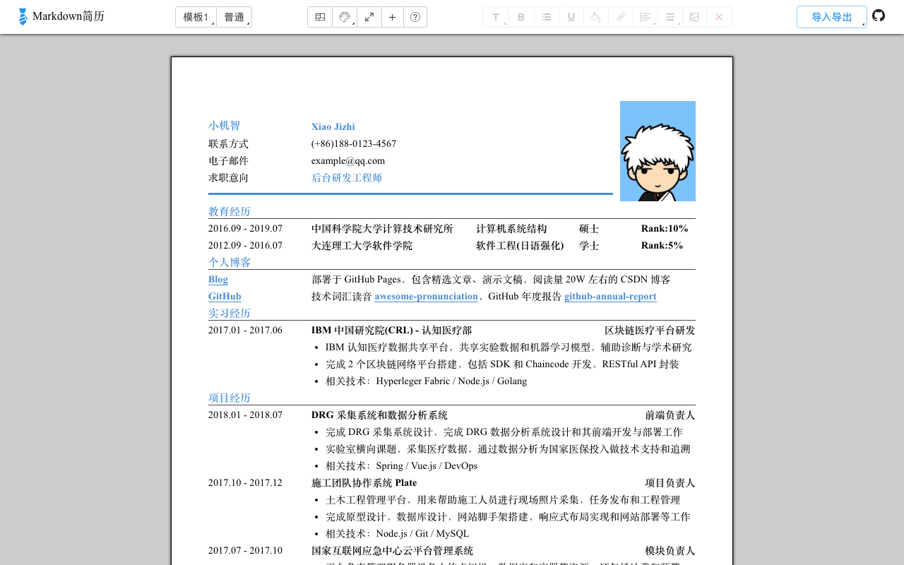Screen dimensions: 904x565
Task: Click the 实习经历 section heading
Action: coord(230,314)
